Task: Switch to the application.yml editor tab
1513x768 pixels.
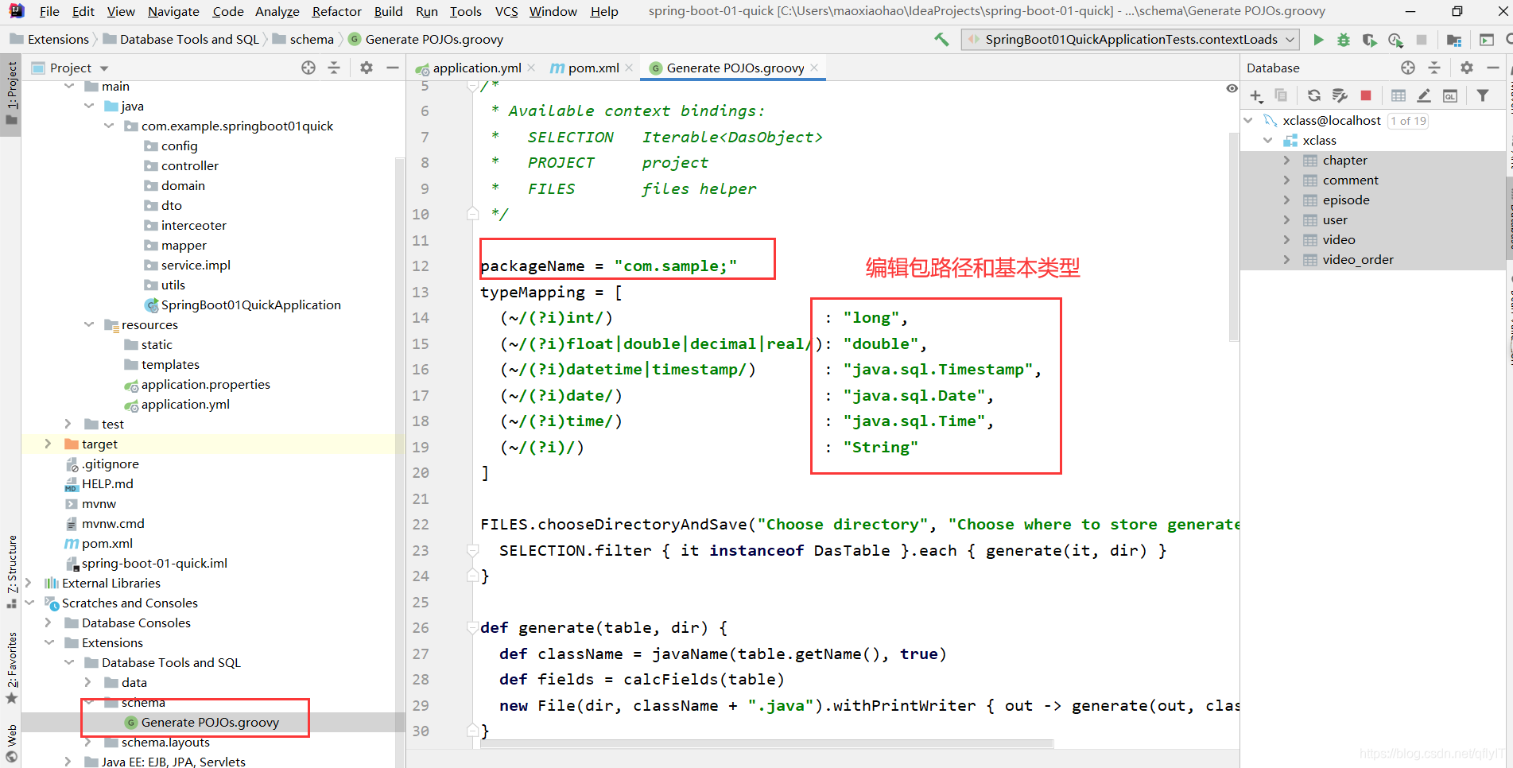Action: (x=475, y=68)
